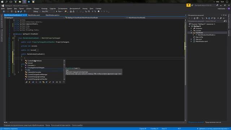The height and width of the screenshot is (130, 231).
Task: Select Convert in IntelliSense list
Action: tap(44, 63)
